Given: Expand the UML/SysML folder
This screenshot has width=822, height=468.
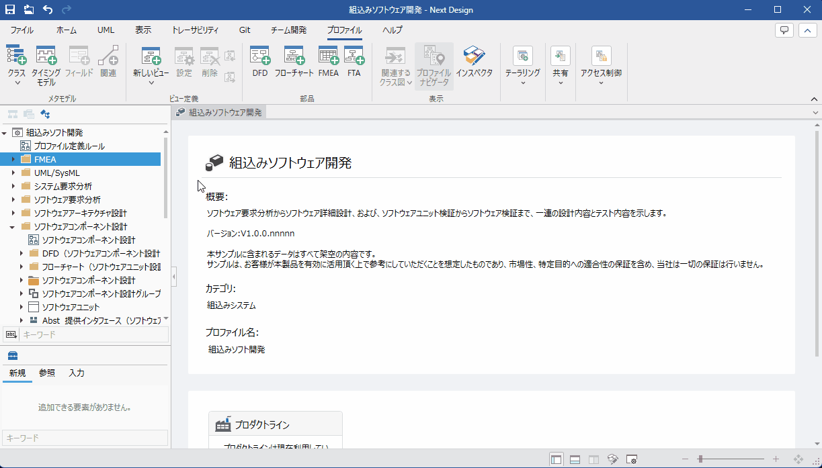Looking at the screenshot, I should pos(13,173).
